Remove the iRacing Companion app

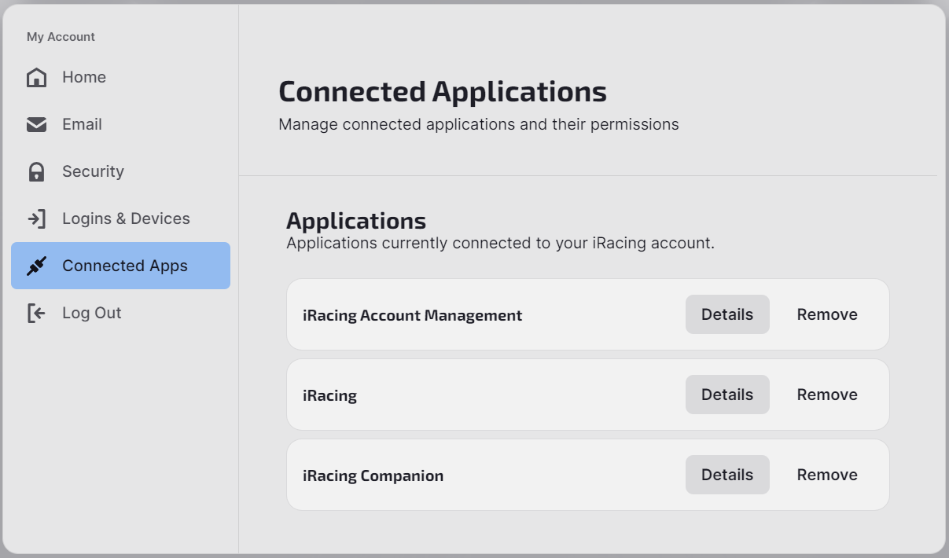click(x=827, y=475)
